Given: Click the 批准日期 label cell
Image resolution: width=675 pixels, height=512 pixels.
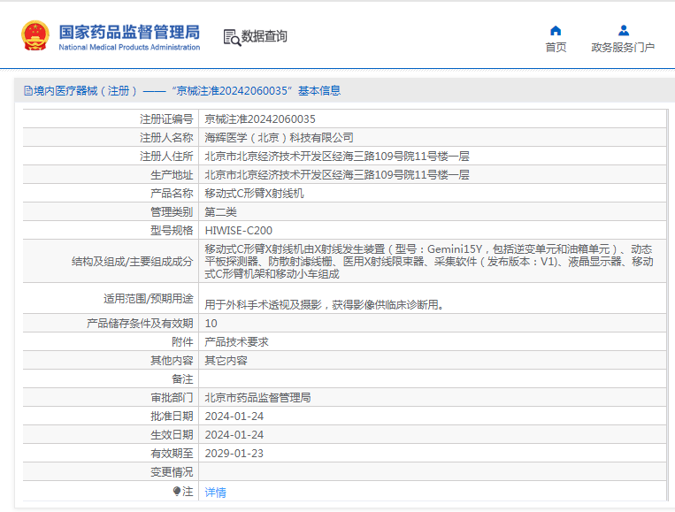Looking at the screenshot, I should [x=111, y=416].
